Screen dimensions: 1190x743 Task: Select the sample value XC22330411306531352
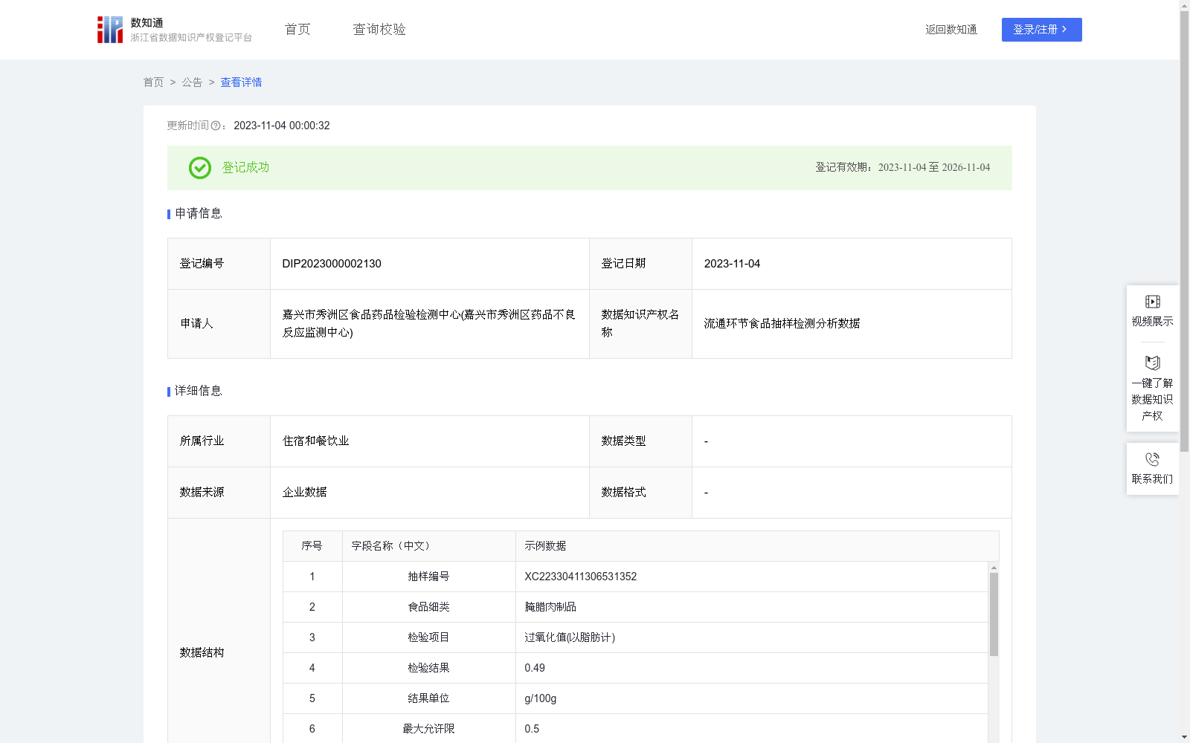coord(579,576)
